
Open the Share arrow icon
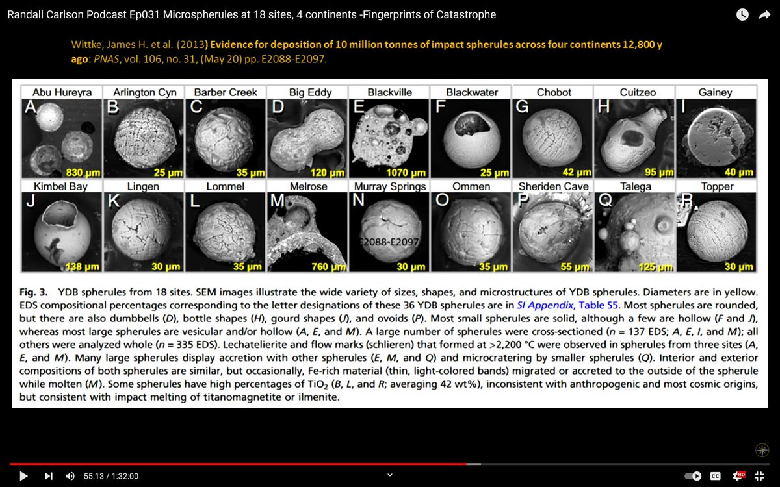click(x=764, y=15)
